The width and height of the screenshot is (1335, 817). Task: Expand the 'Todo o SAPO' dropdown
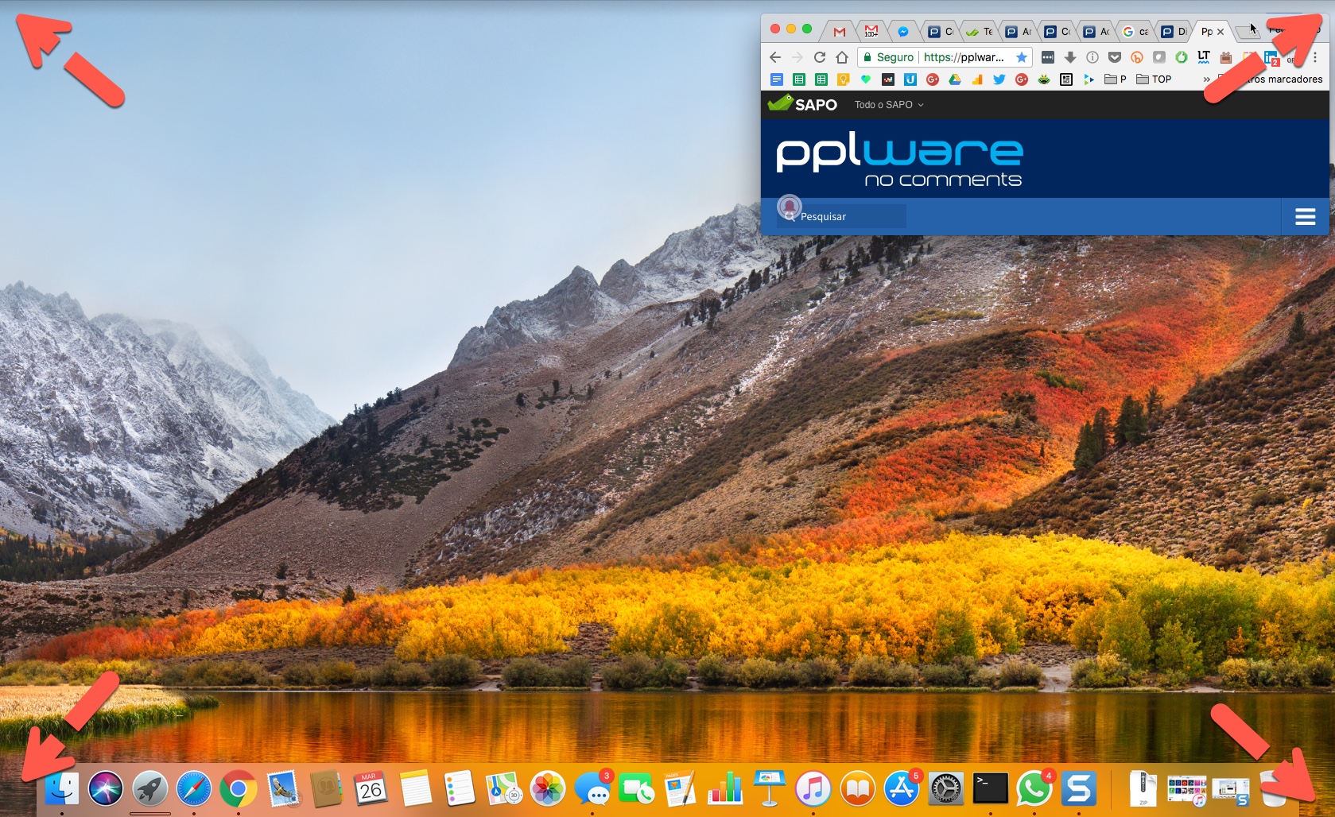(889, 105)
